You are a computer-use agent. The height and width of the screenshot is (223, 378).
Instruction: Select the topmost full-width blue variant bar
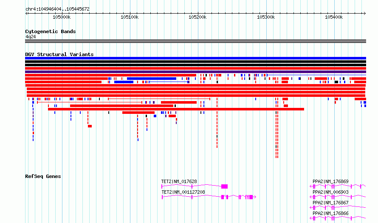[195, 58]
